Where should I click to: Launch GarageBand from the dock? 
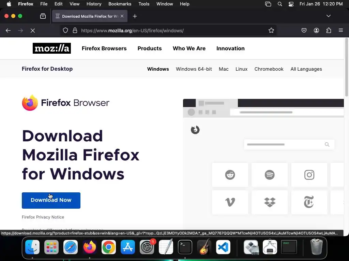(204, 247)
